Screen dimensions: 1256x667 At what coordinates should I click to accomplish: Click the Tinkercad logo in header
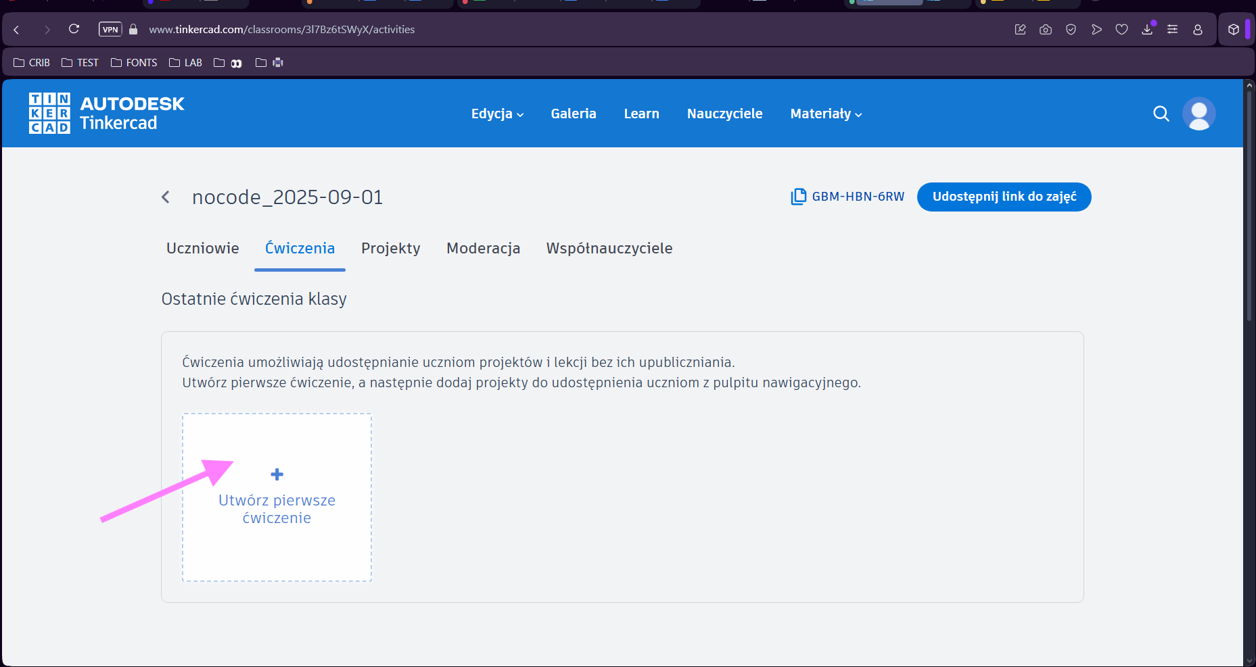[106, 114]
